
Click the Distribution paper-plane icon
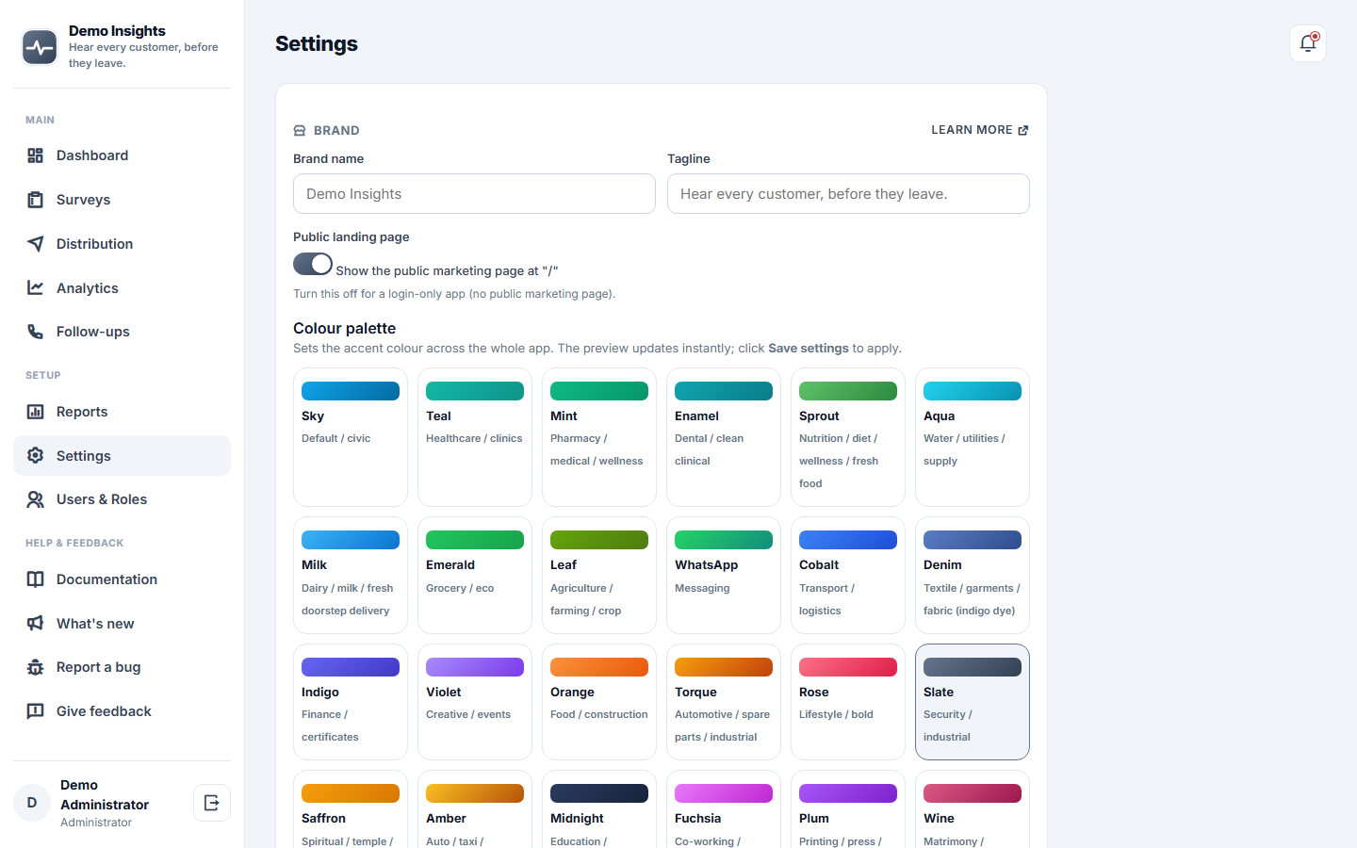coord(35,244)
